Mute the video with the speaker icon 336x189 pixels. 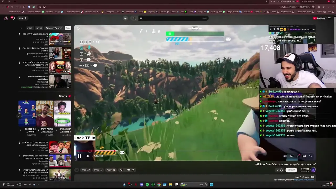click(x=88, y=156)
